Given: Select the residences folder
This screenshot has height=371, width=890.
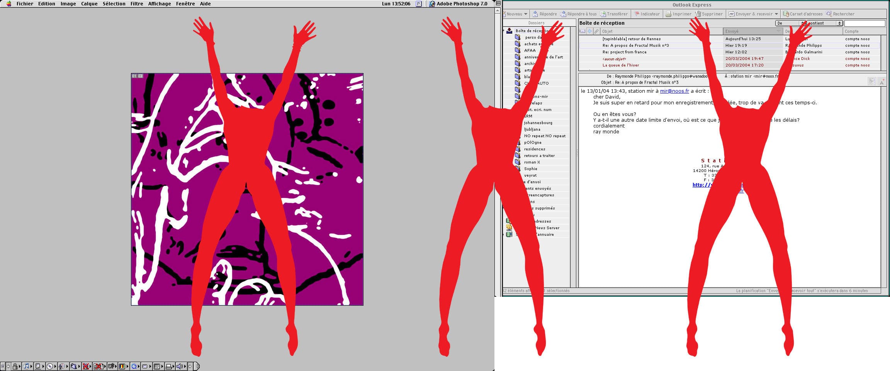Looking at the screenshot, I should (535, 149).
